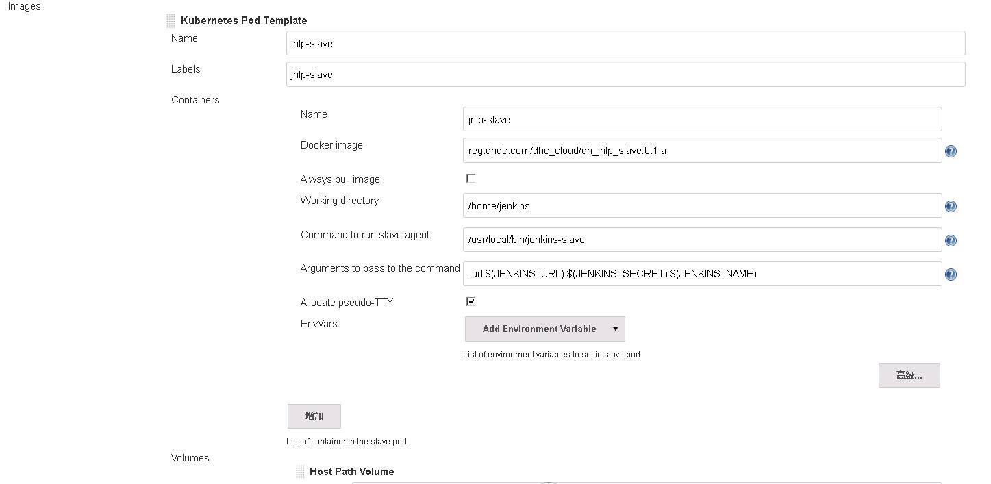The width and height of the screenshot is (991, 484).
Task: Click the 增加 add container button
Action: point(314,416)
